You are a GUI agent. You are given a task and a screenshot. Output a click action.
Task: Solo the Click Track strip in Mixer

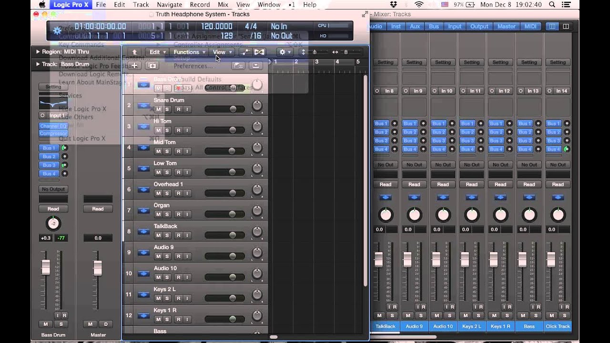564,315
